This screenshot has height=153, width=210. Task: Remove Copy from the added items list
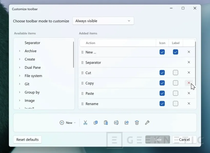pyautogui.click(x=189, y=83)
